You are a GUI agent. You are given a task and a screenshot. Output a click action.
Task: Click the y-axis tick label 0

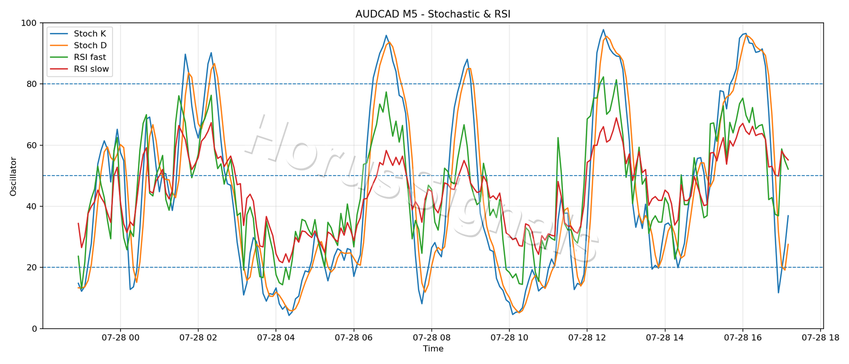(x=34, y=329)
